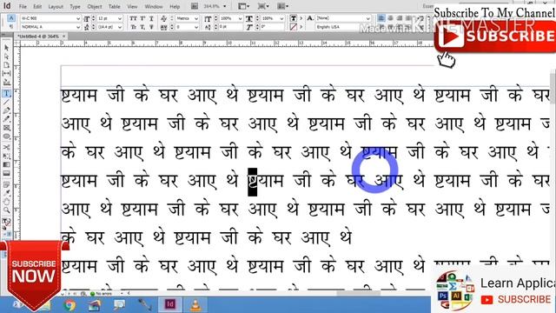Open the View Options dropdown
This screenshot has height=313, width=556.
(x=243, y=6)
